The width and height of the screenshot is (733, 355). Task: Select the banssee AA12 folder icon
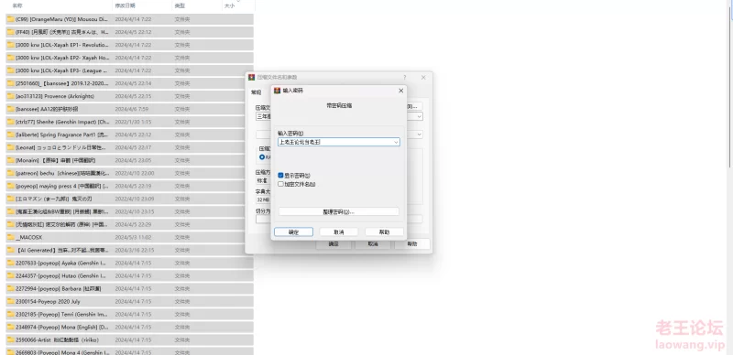pos(10,109)
